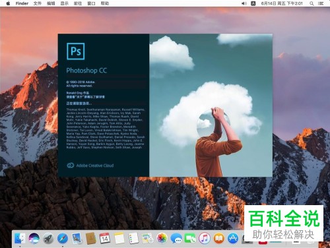This screenshot has height=248, width=330.
Task: Open FaceTime green camera icon
Action: pyautogui.click(x=190, y=239)
